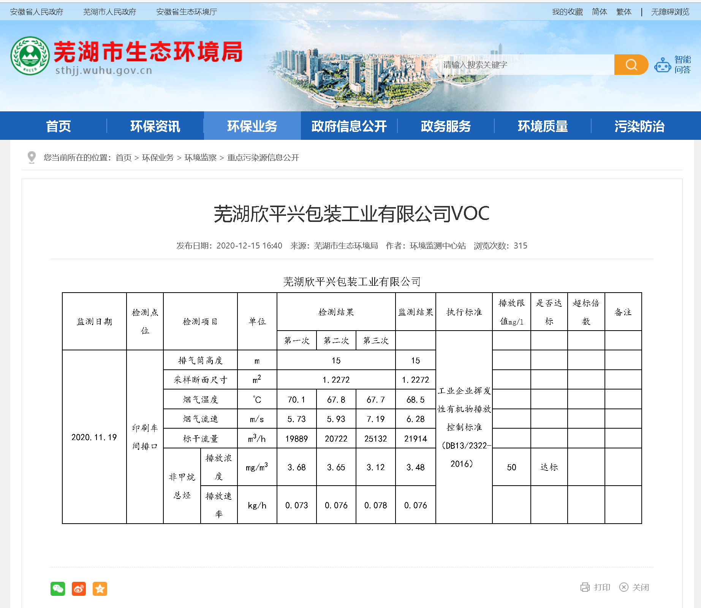701x608 pixels.
Task: Click the 备注 column header
Action: click(x=623, y=312)
